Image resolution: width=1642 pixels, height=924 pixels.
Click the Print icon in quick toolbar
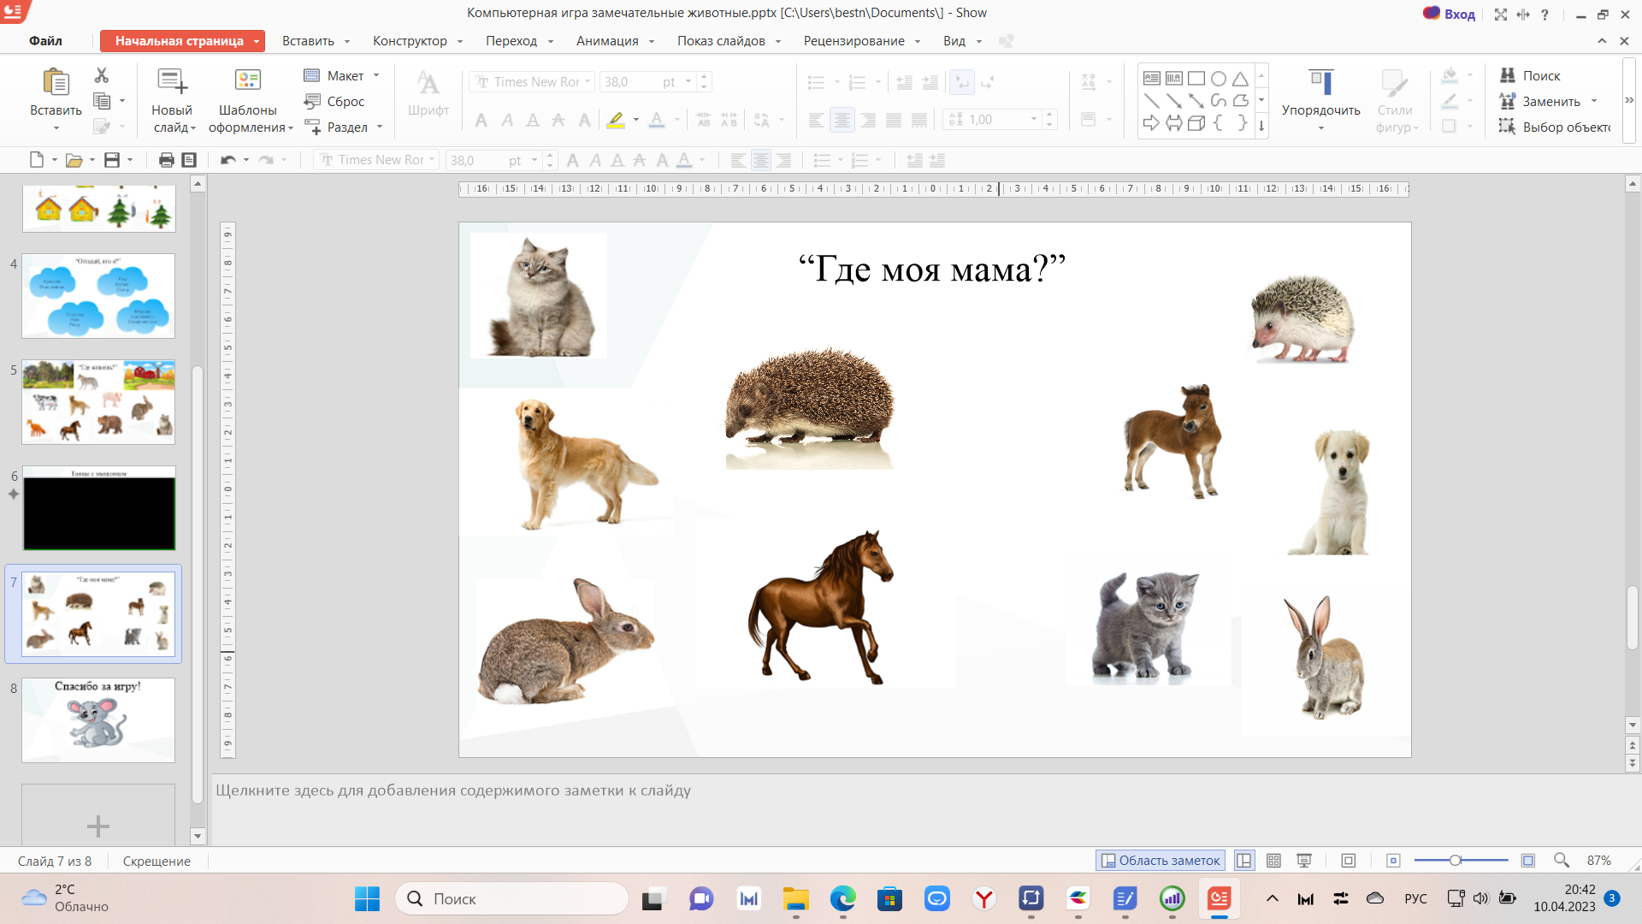point(166,160)
